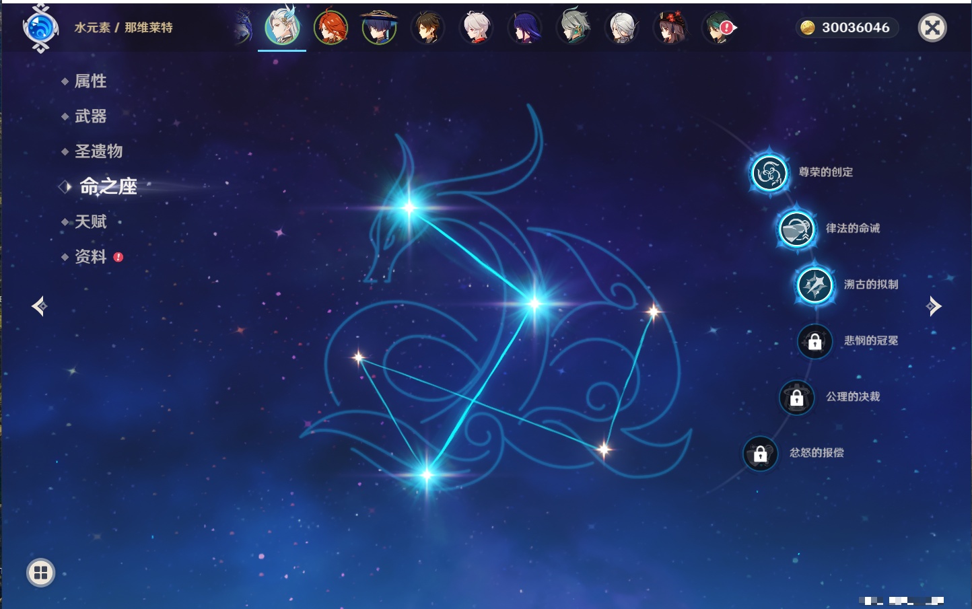Switch to the red-haired character avatar
This screenshot has height=609, width=972.
click(x=331, y=28)
